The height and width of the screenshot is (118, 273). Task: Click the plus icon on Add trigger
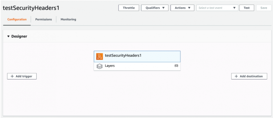pos(12,76)
